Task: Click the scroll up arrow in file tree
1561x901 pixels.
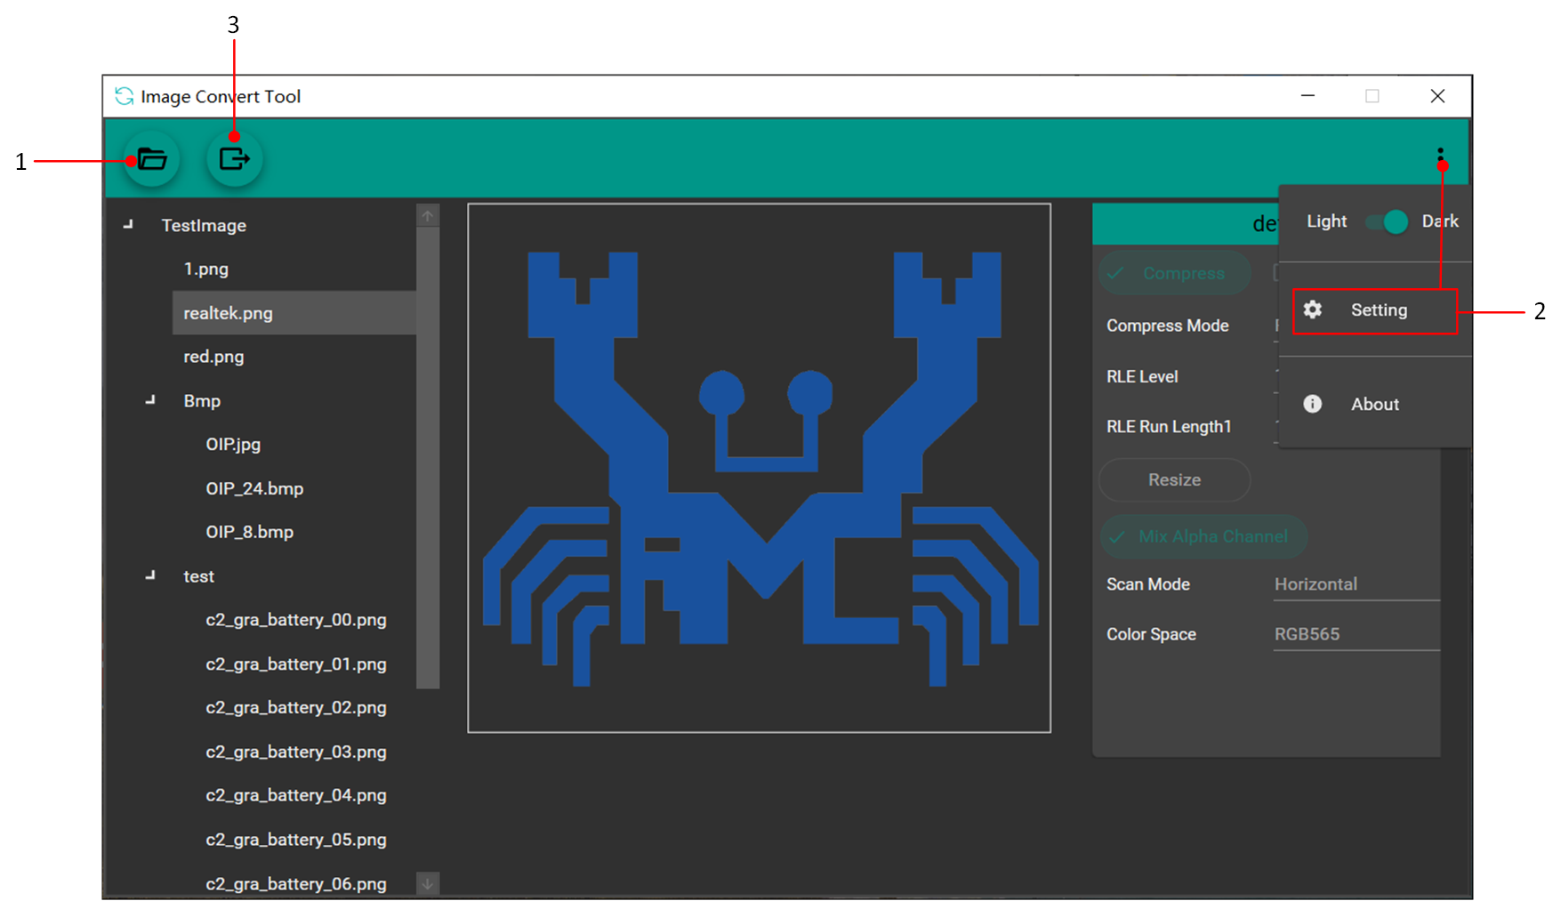Action: click(x=428, y=216)
